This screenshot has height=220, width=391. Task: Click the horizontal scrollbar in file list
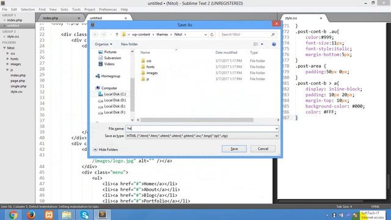(197, 120)
